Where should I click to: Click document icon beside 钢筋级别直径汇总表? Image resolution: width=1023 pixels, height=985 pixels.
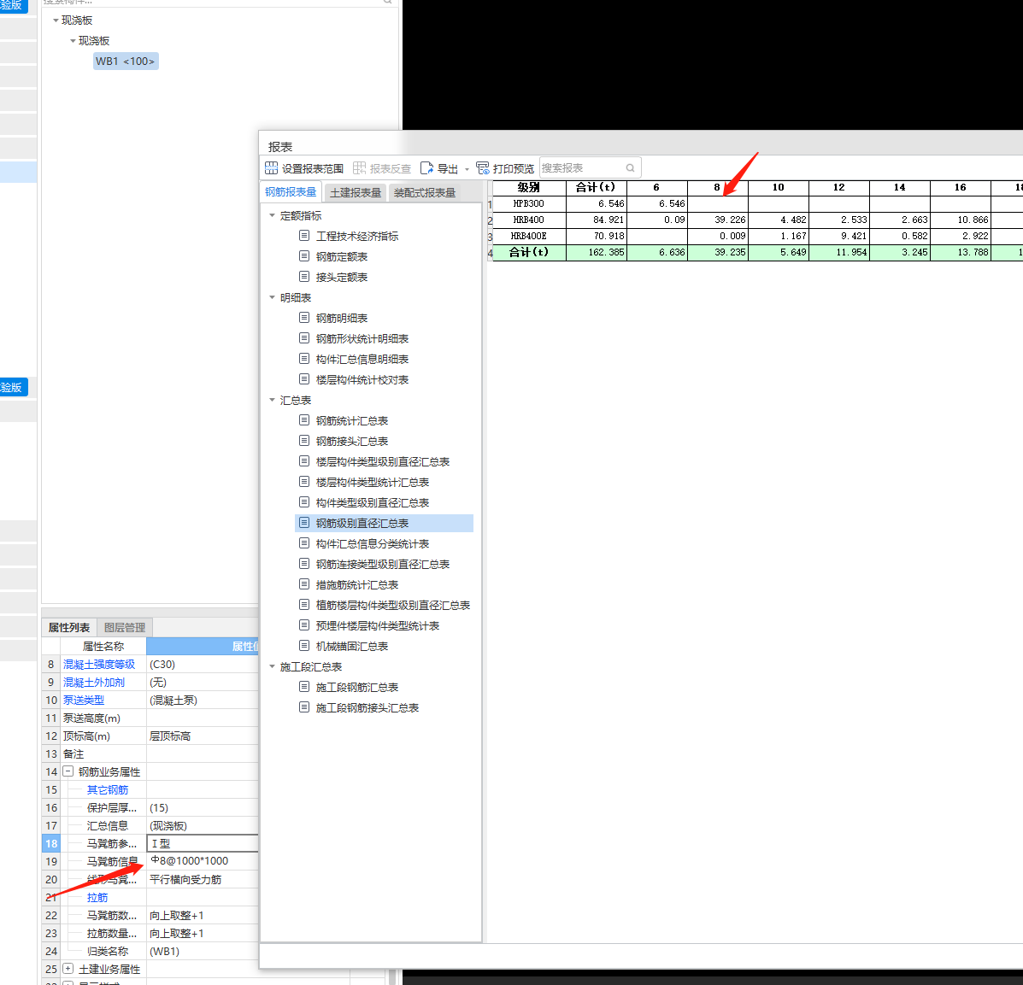click(304, 523)
